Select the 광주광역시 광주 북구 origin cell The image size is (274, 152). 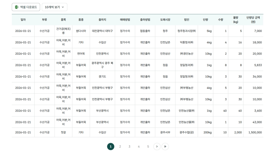pos(102,65)
